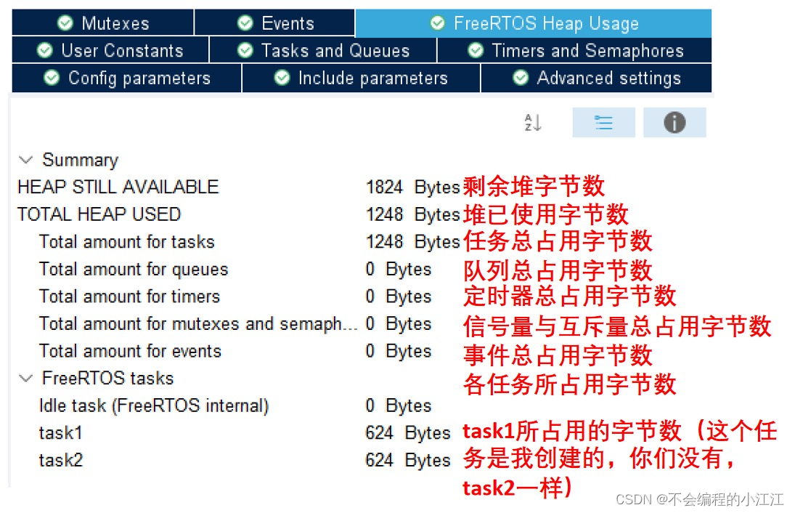Click the A-Z alphabetical sort icon
The width and height of the screenshot is (795, 513).
tap(532, 122)
